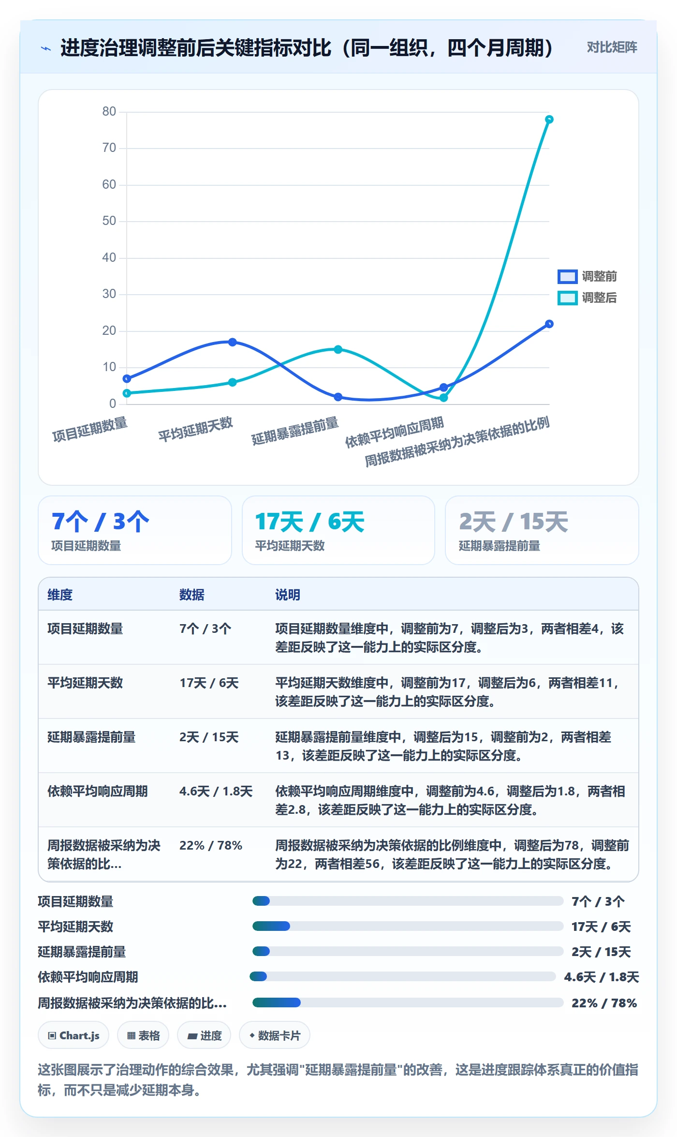Click the 数据卡片 tag chip
The image size is (677, 1137).
[275, 1035]
